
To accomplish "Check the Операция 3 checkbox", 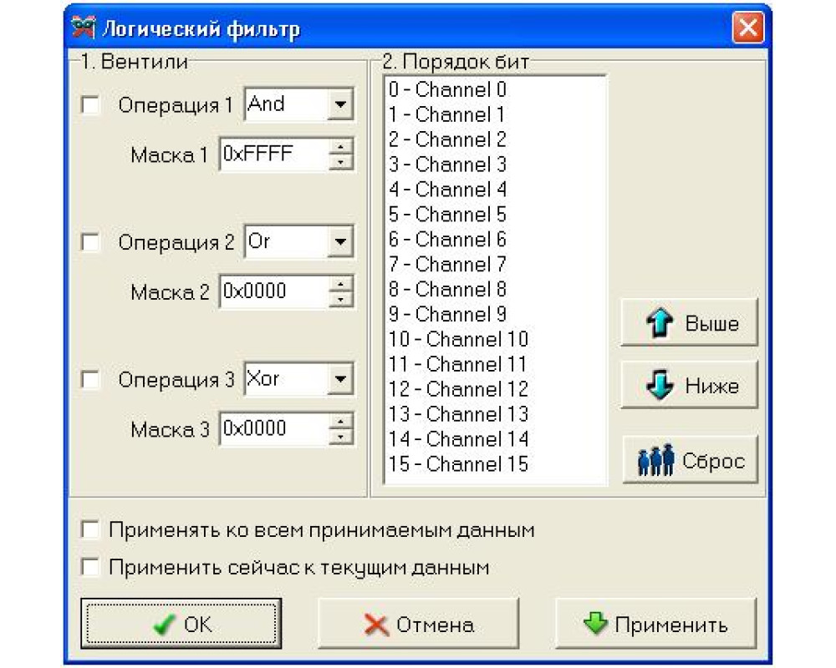I will (90, 381).
